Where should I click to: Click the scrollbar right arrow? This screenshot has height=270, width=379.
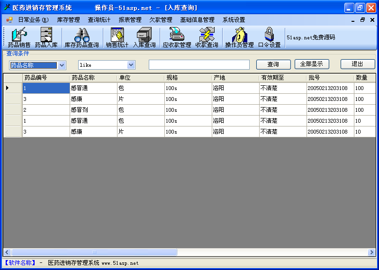(x=371, y=252)
